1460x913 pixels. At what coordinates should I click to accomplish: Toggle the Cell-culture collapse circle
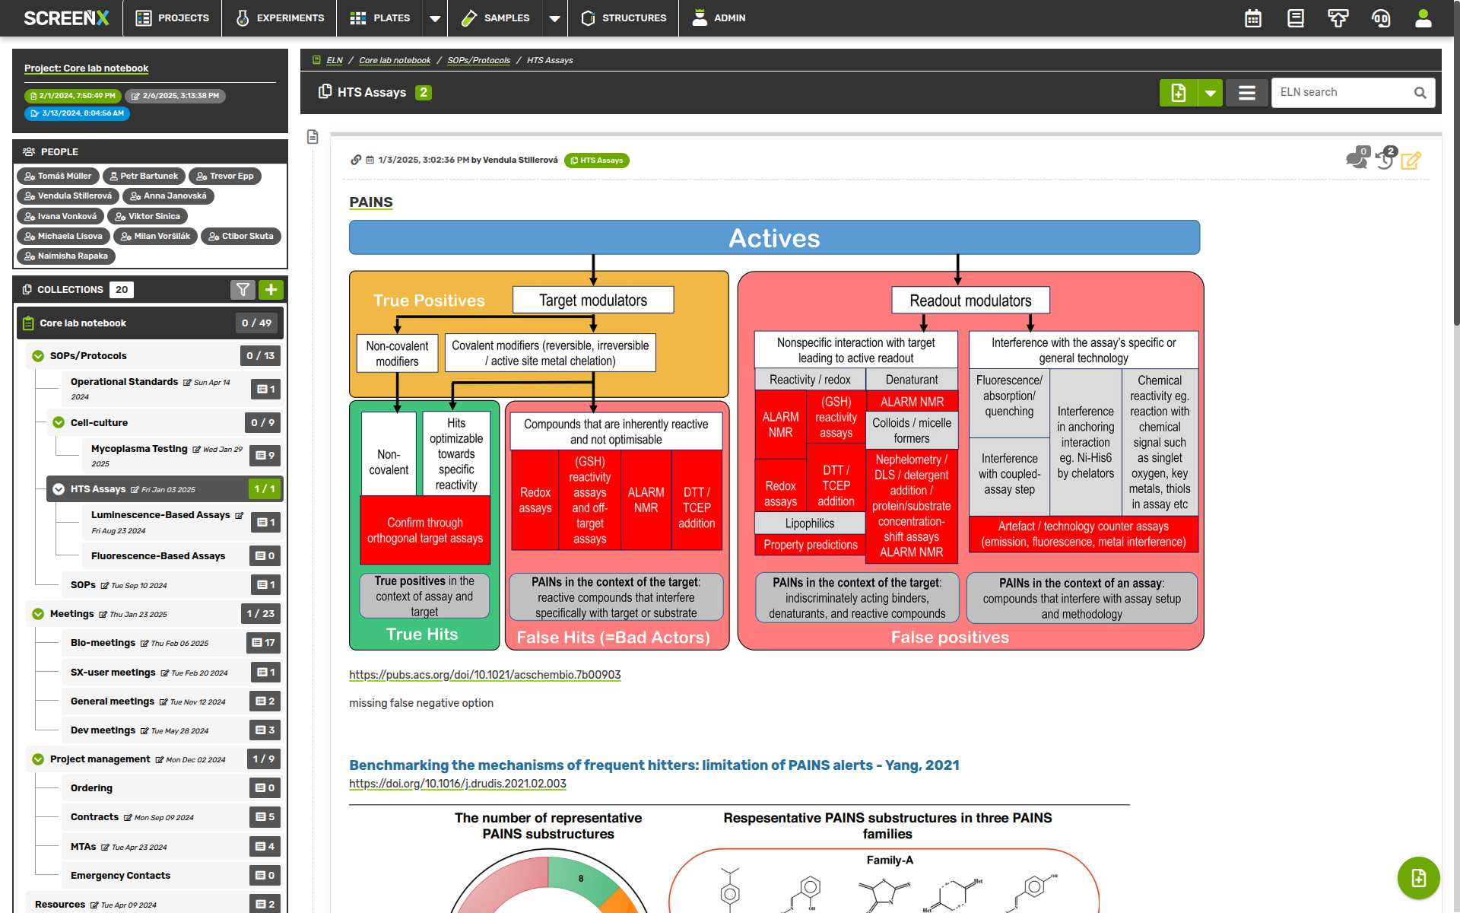(x=59, y=422)
